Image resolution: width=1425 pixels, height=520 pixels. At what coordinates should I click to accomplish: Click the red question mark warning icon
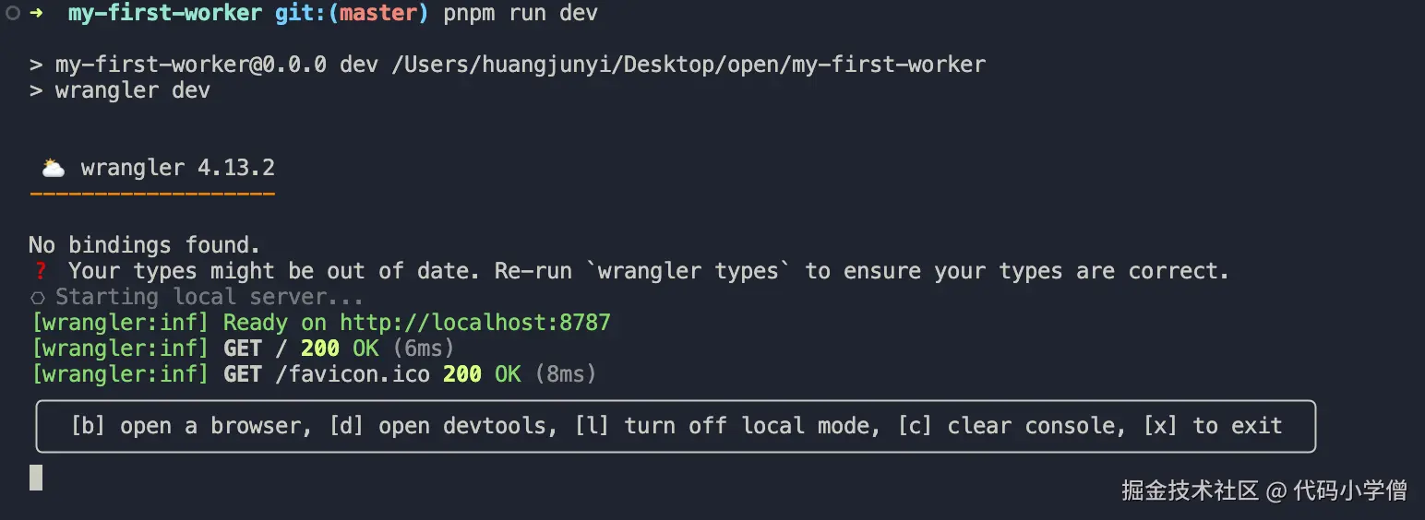40,271
